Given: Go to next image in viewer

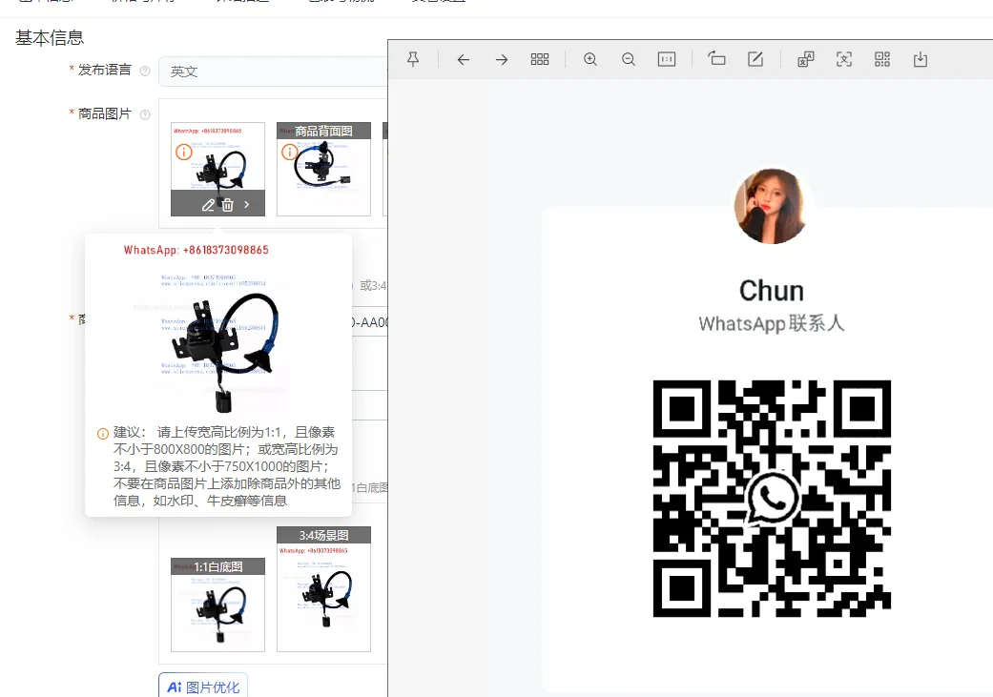Looking at the screenshot, I should [x=502, y=59].
